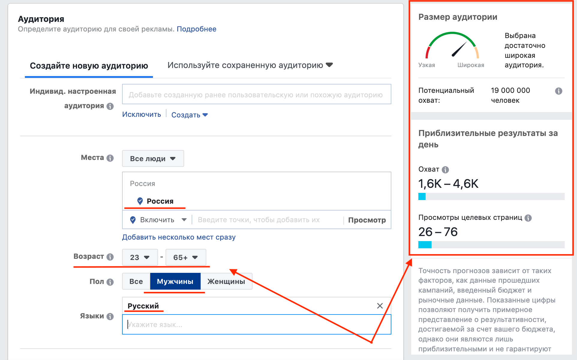Click info icon beside Языки label

(110, 317)
